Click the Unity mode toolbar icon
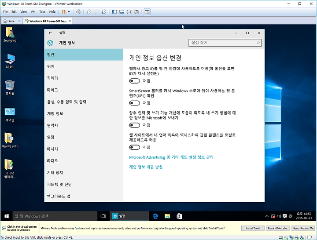Viewport: 317px width, 240px height. coord(136,12)
